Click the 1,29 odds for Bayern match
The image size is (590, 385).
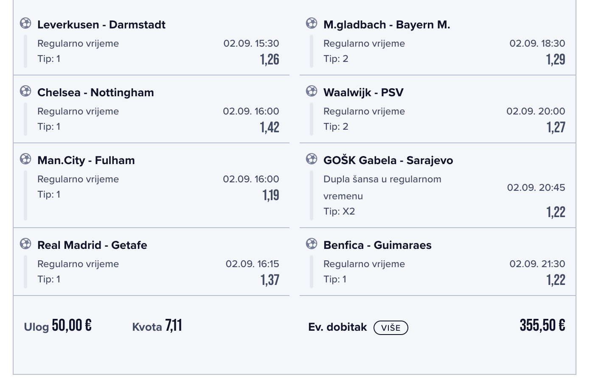point(556,59)
